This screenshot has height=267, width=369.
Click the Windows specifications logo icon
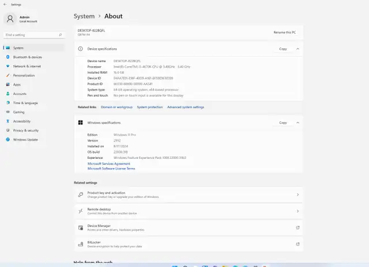tap(81, 123)
